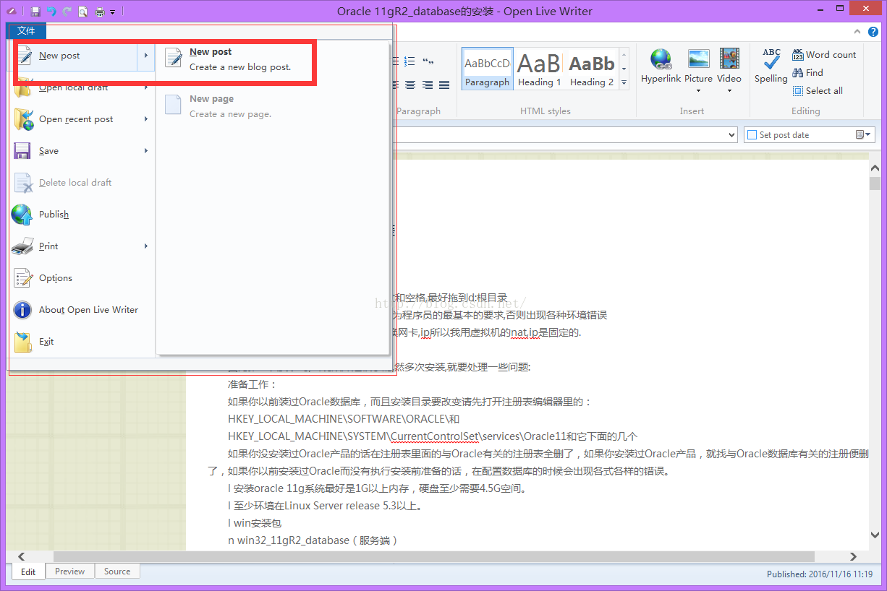Expand the HTML styles gallery list
This screenshot has height=591, width=887.
[x=624, y=83]
